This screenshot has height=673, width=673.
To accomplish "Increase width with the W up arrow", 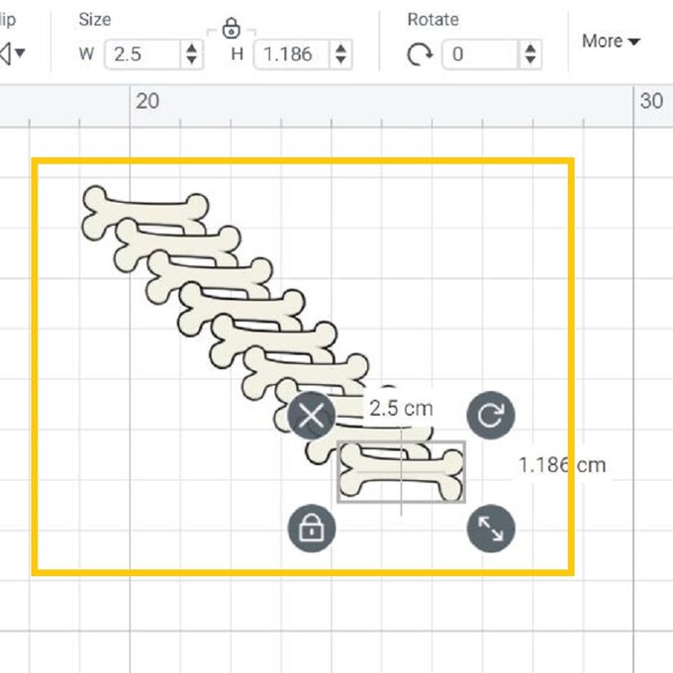I will [x=191, y=48].
